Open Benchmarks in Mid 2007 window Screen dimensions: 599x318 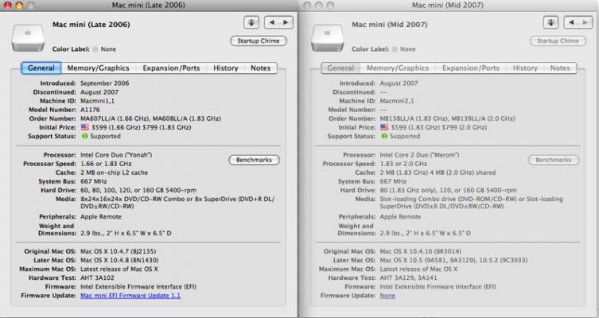(x=554, y=160)
